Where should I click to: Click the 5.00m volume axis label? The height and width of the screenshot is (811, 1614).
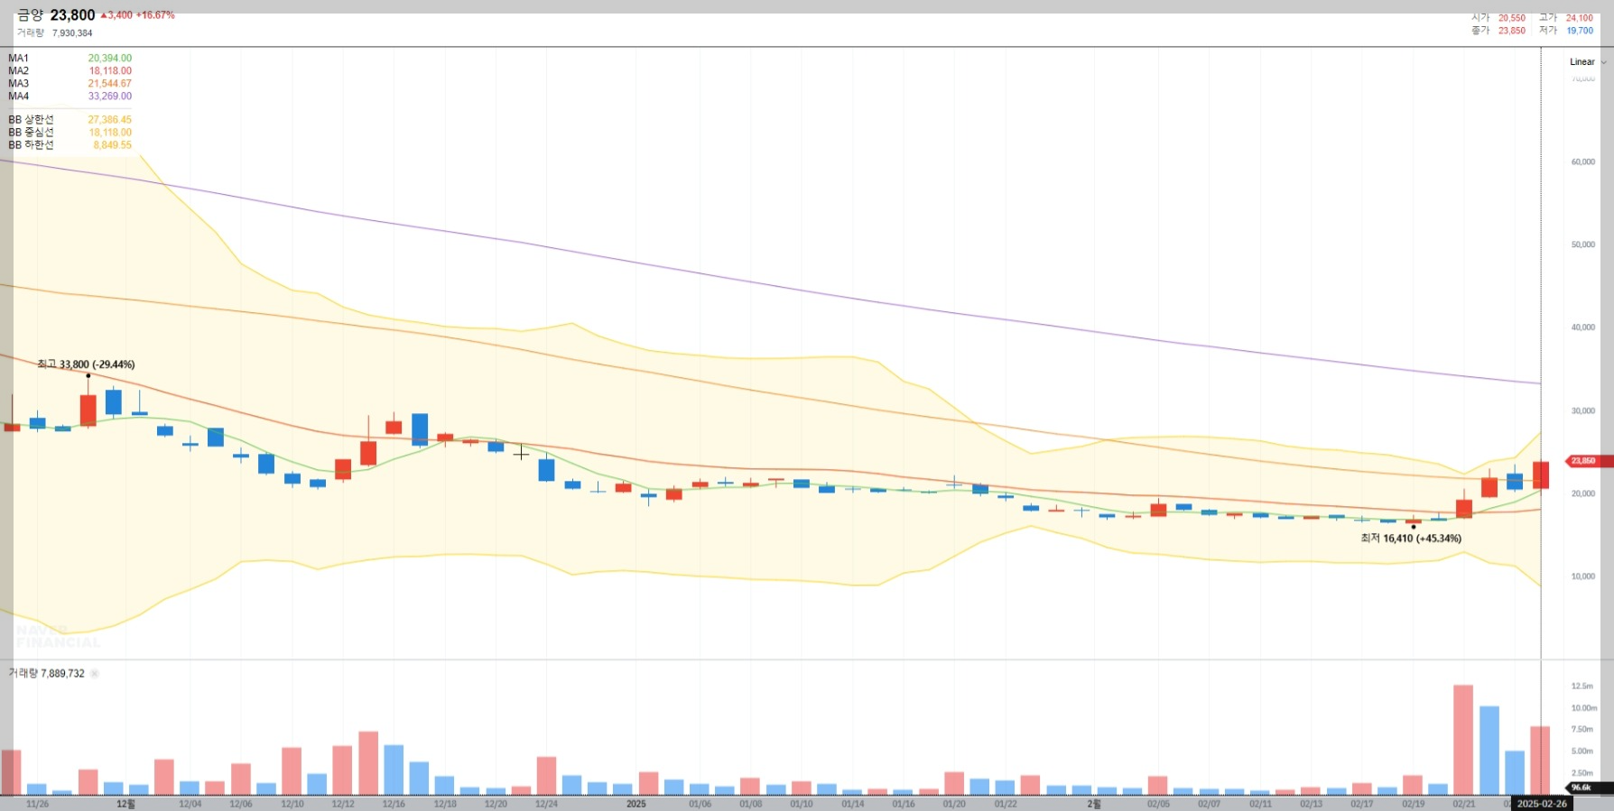(x=1582, y=751)
